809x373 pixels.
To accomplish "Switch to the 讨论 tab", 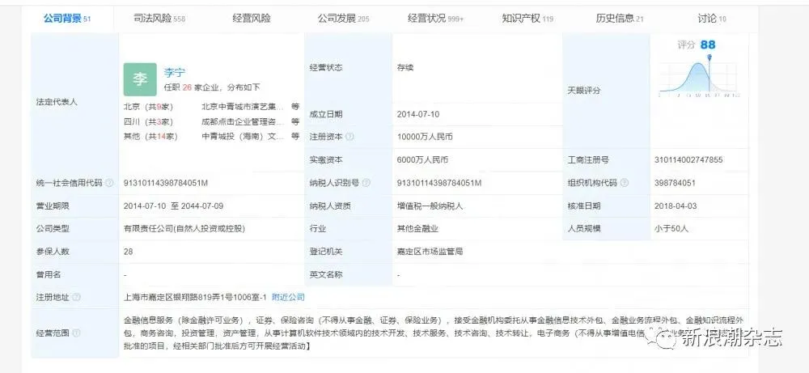I will coord(712,19).
